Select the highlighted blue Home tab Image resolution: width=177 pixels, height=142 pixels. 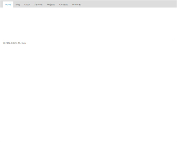(8, 4)
